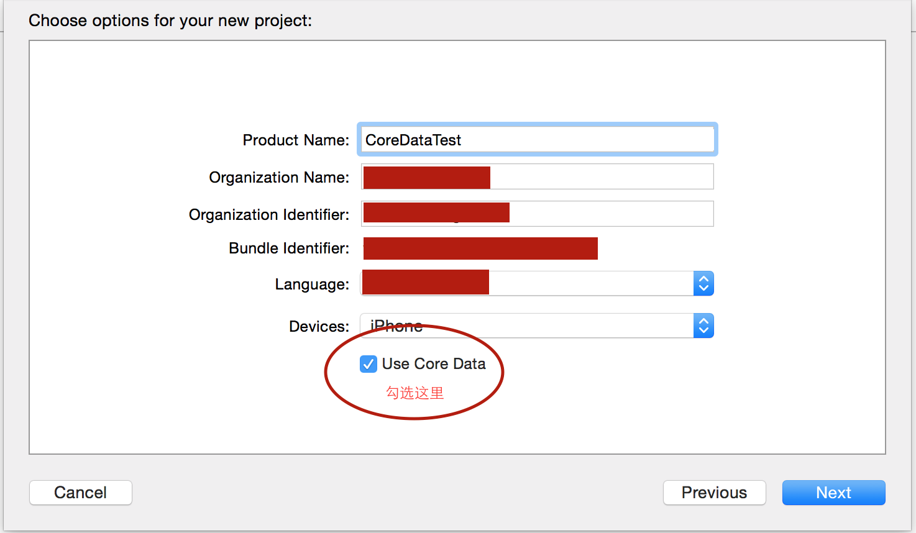The width and height of the screenshot is (916, 533).
Task: Open the Devices popup via its blue arrows
Action: pyautogui.click(x=703, y=326)
